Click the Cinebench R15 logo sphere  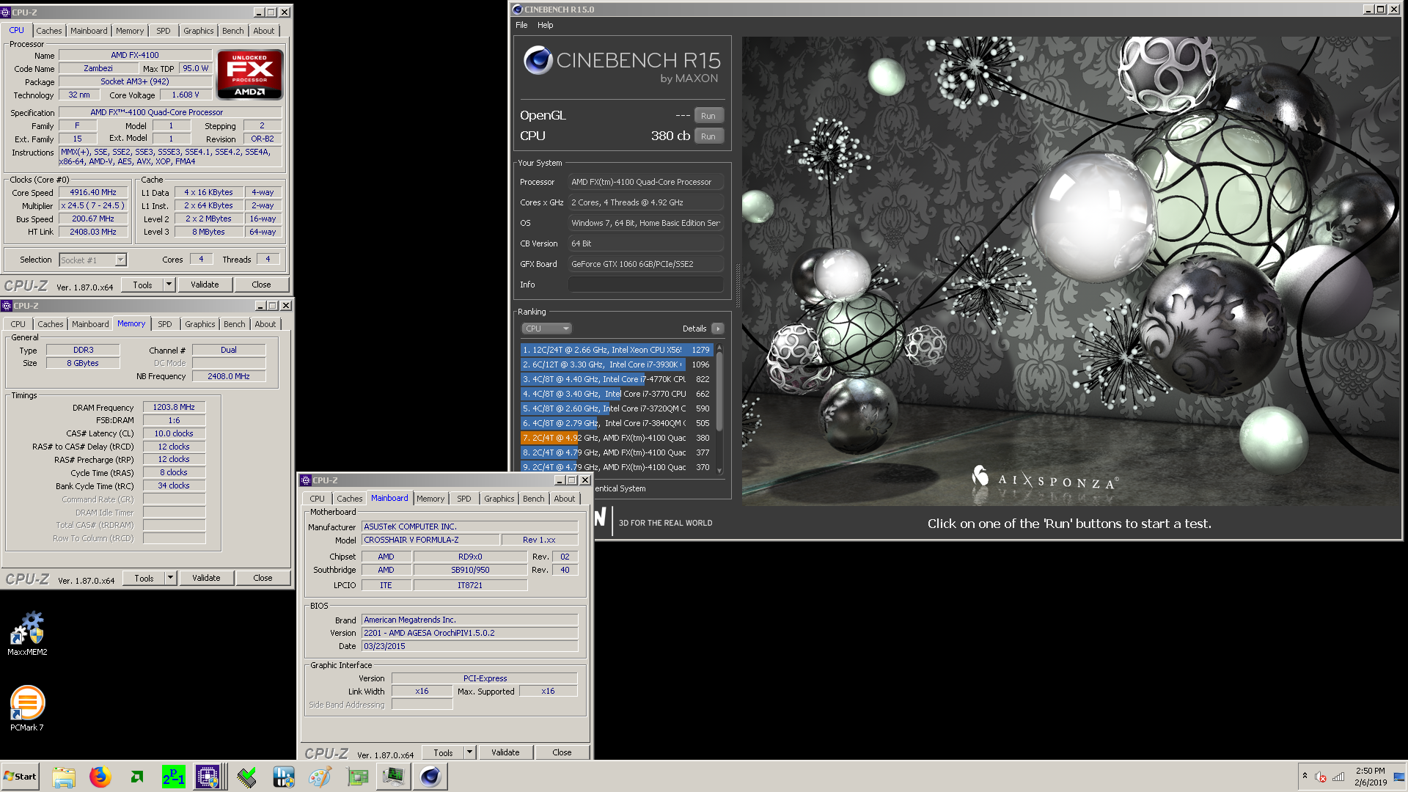click(x=538, y=59)
